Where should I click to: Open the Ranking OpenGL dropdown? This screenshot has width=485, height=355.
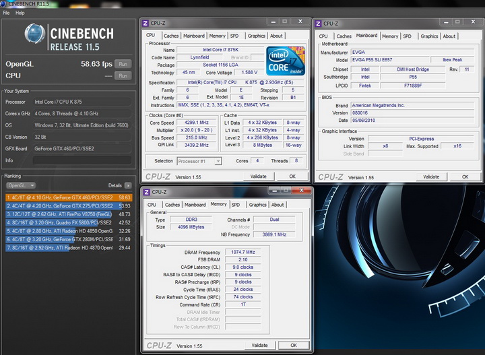tap(22, 185)
